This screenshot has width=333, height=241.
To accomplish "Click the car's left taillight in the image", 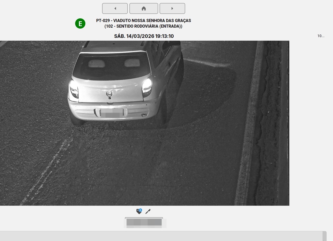I will [74, 89].
